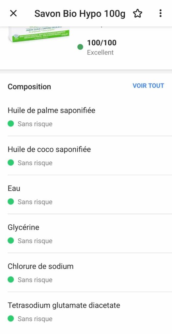Tap green risk dot under Huile de palme
Image resolution: width=172 pixels, height=334 pixels.
(11, 124)
